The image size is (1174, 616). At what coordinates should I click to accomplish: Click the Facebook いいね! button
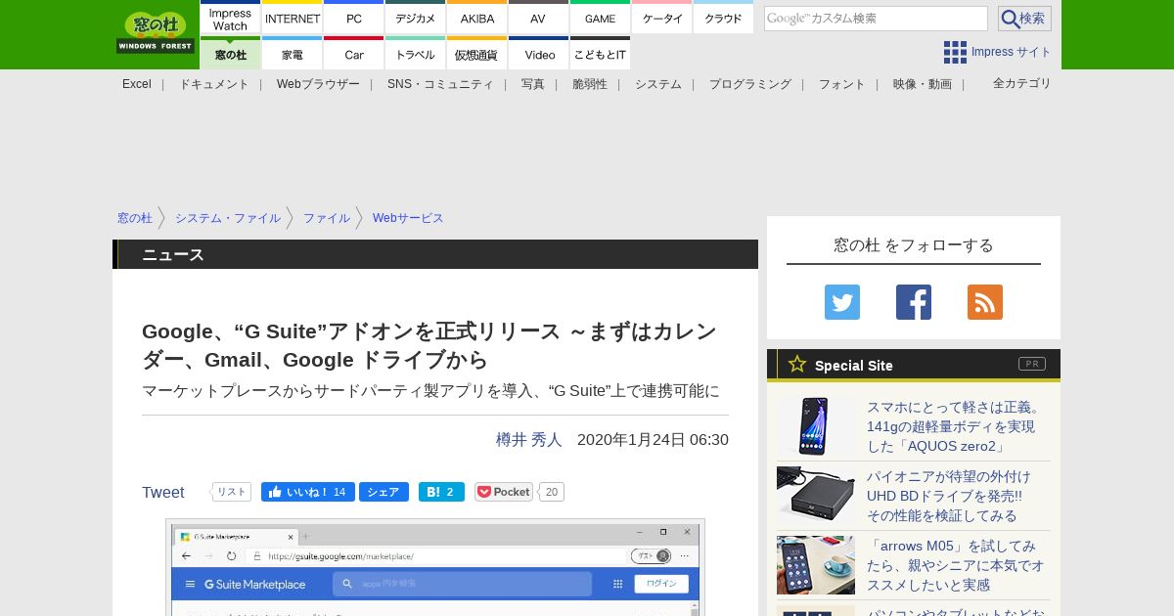click(x=308, y=492)
